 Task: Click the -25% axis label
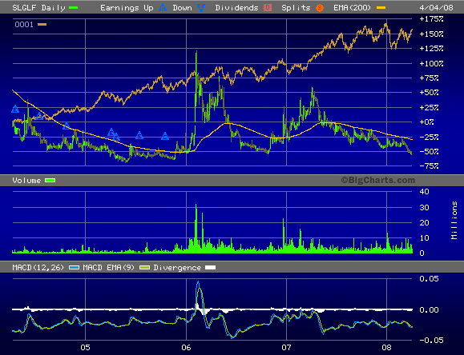pos(430,137)
